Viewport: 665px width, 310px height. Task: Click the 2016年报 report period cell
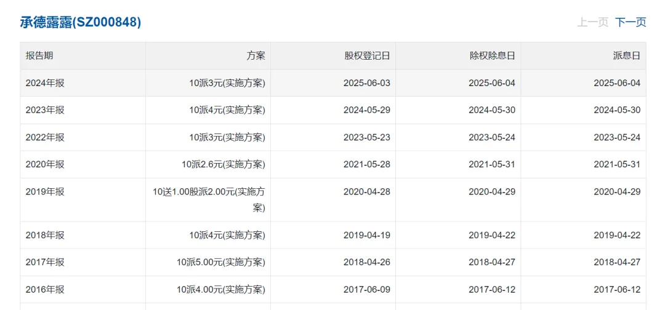pos(45,290)
